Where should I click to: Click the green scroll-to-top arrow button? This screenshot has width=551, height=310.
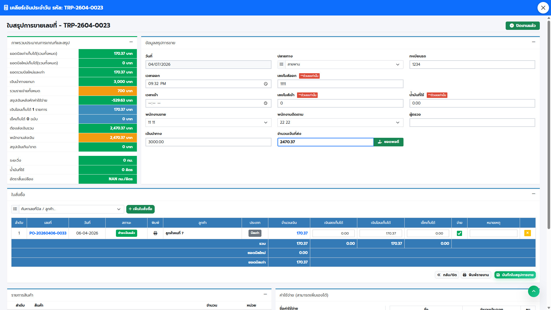(533, 291)
